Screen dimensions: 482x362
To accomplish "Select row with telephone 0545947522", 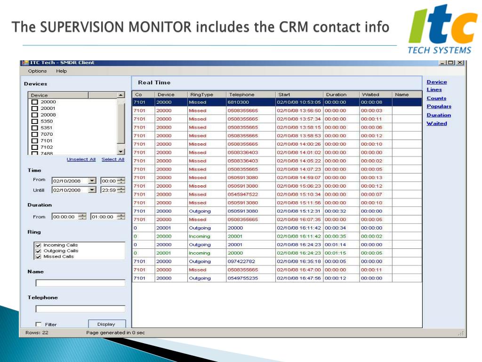I will (277, 194).
